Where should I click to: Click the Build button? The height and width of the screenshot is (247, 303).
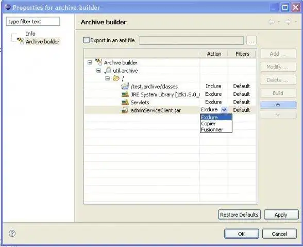coord(278,93)
